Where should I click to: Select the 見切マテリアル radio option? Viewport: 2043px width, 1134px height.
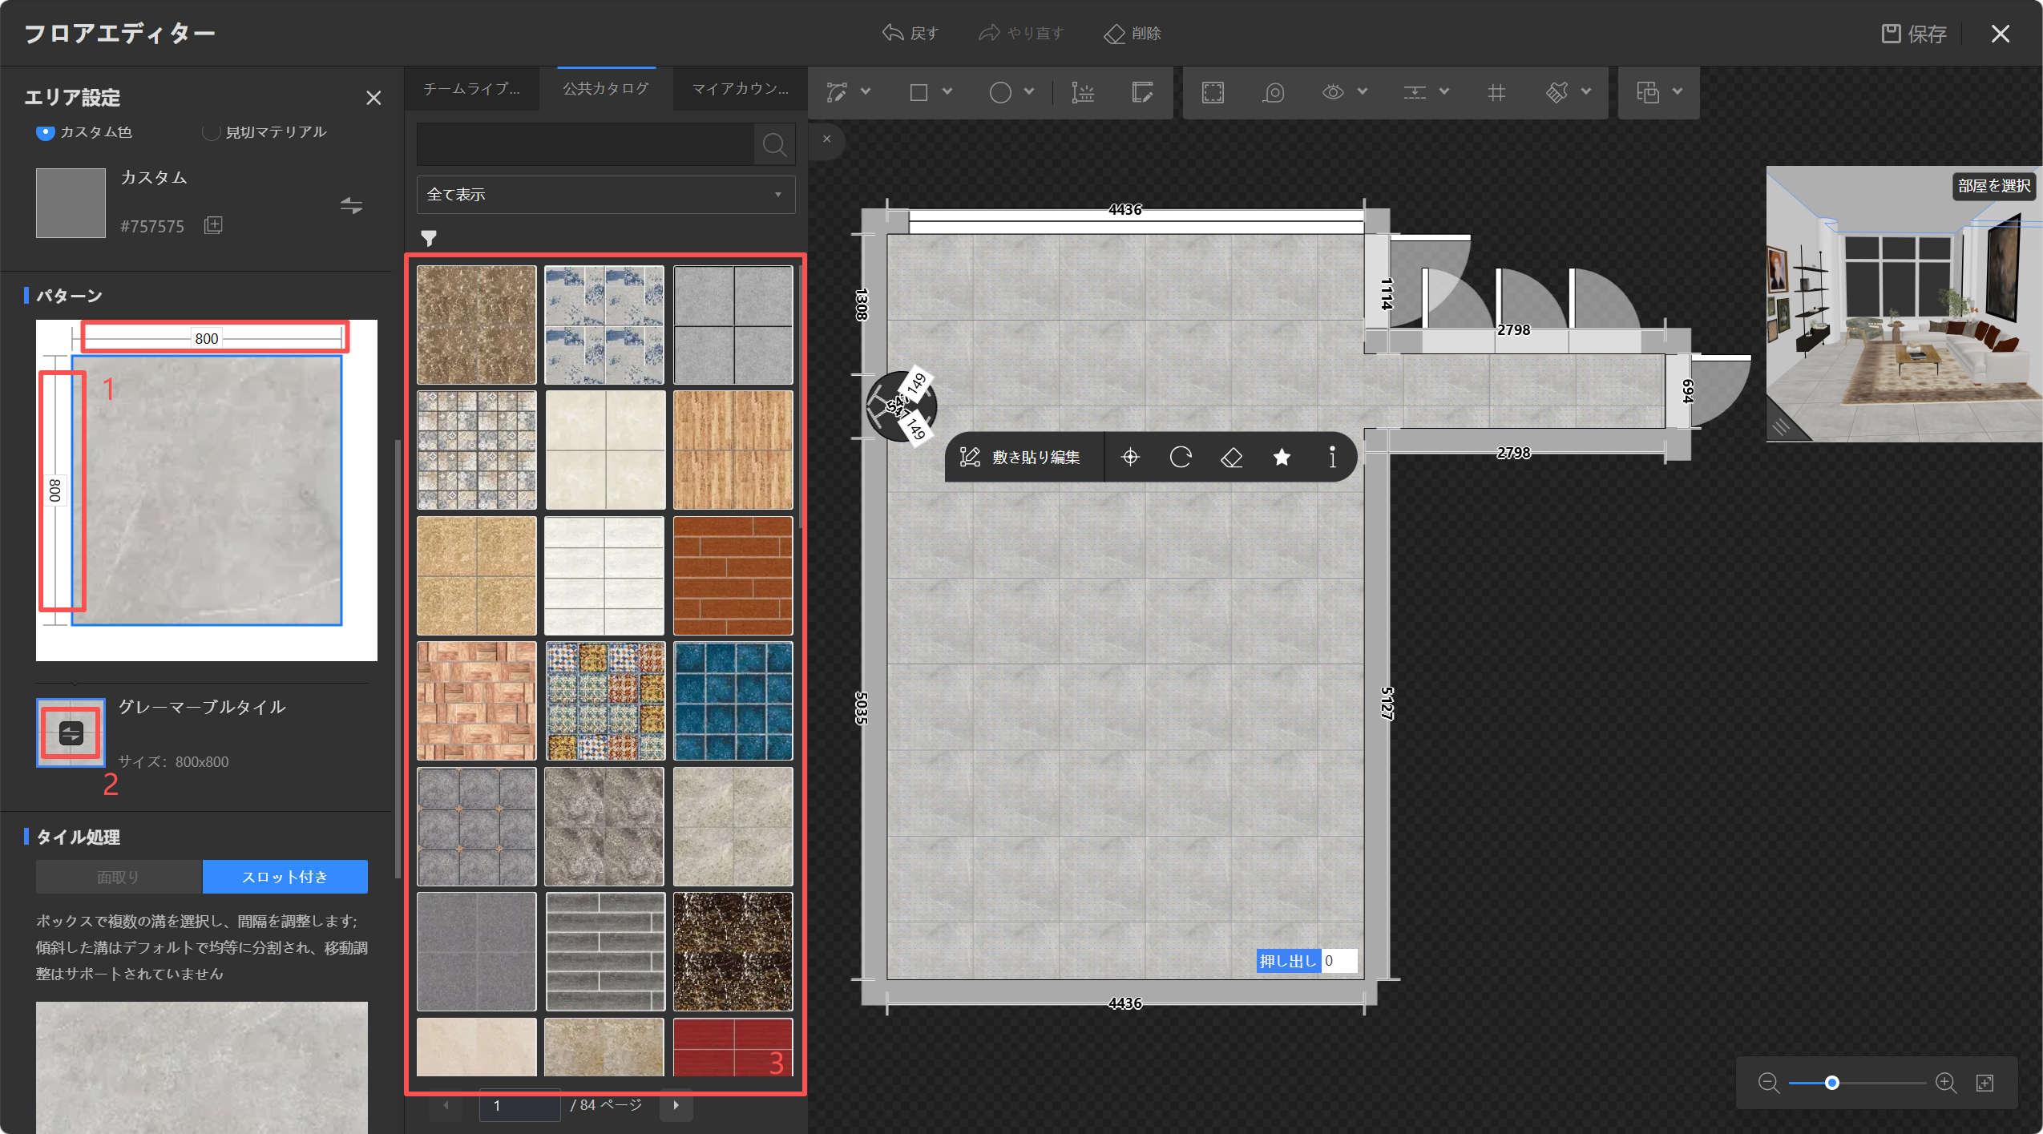point(211,131)
